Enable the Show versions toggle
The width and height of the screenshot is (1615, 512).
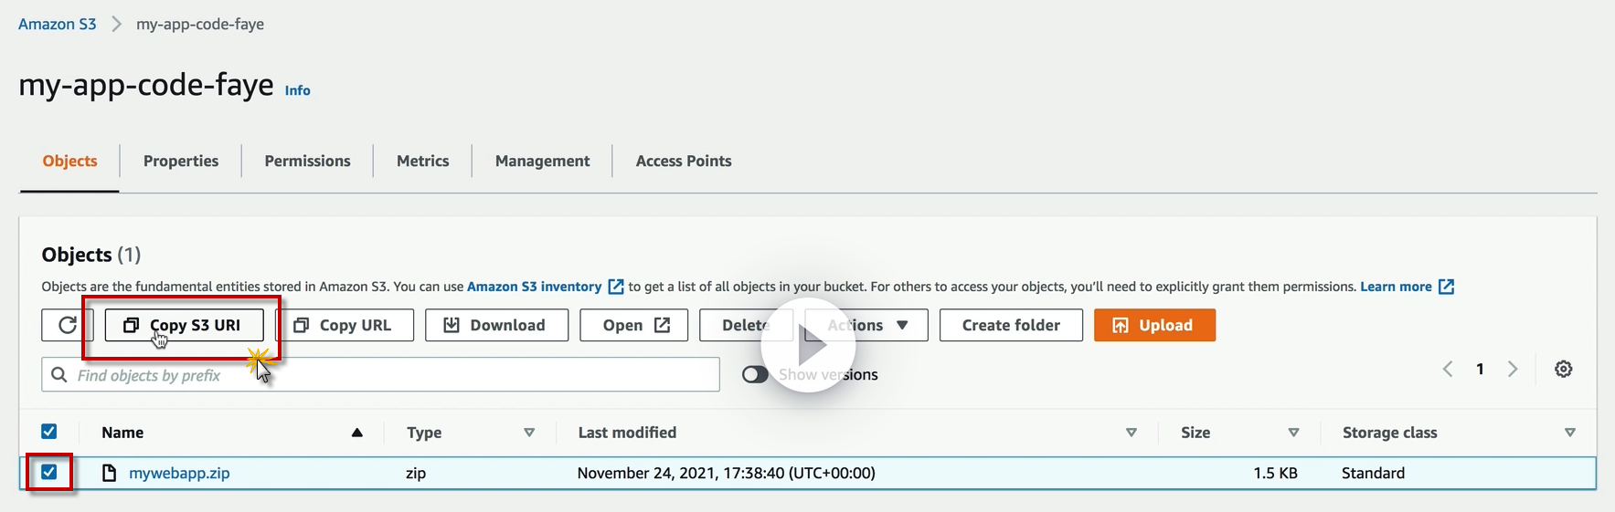pyautogui.click(x=755, y=375)
